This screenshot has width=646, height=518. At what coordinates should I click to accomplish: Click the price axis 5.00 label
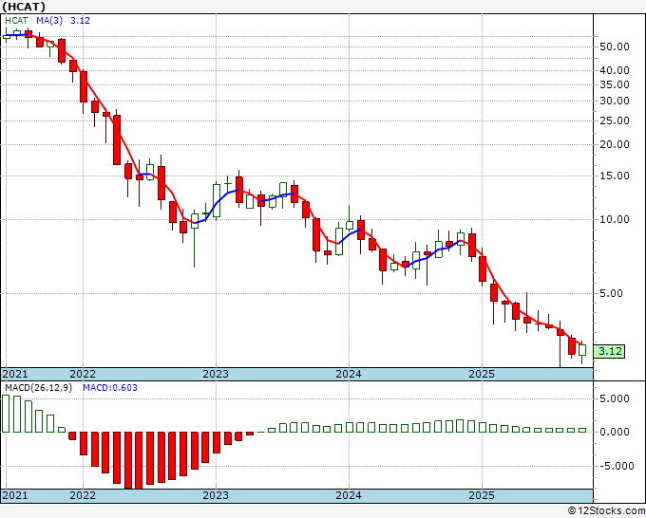pyautogui.click(x=611, y=293)
